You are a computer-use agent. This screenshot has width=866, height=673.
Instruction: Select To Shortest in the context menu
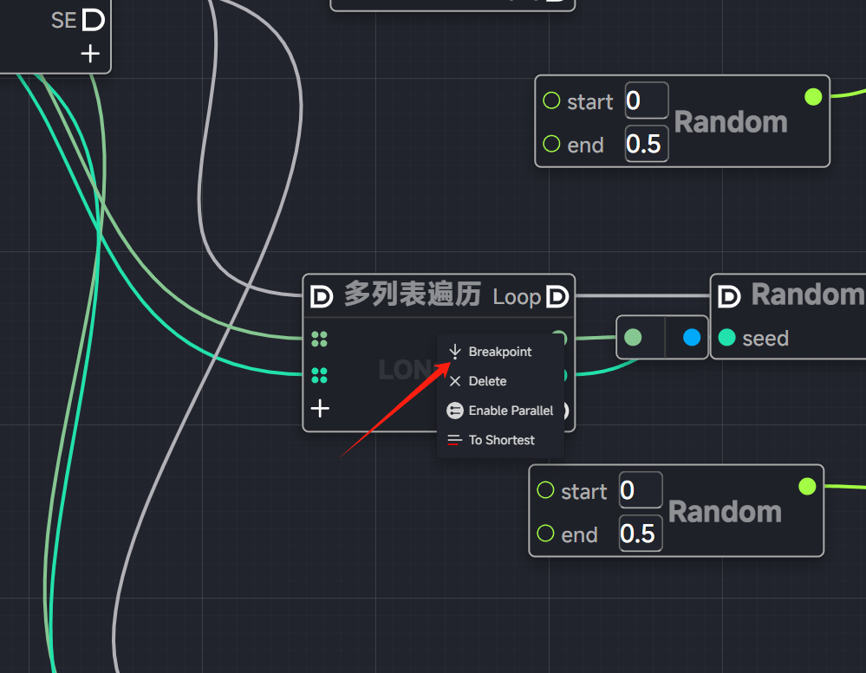501,440
